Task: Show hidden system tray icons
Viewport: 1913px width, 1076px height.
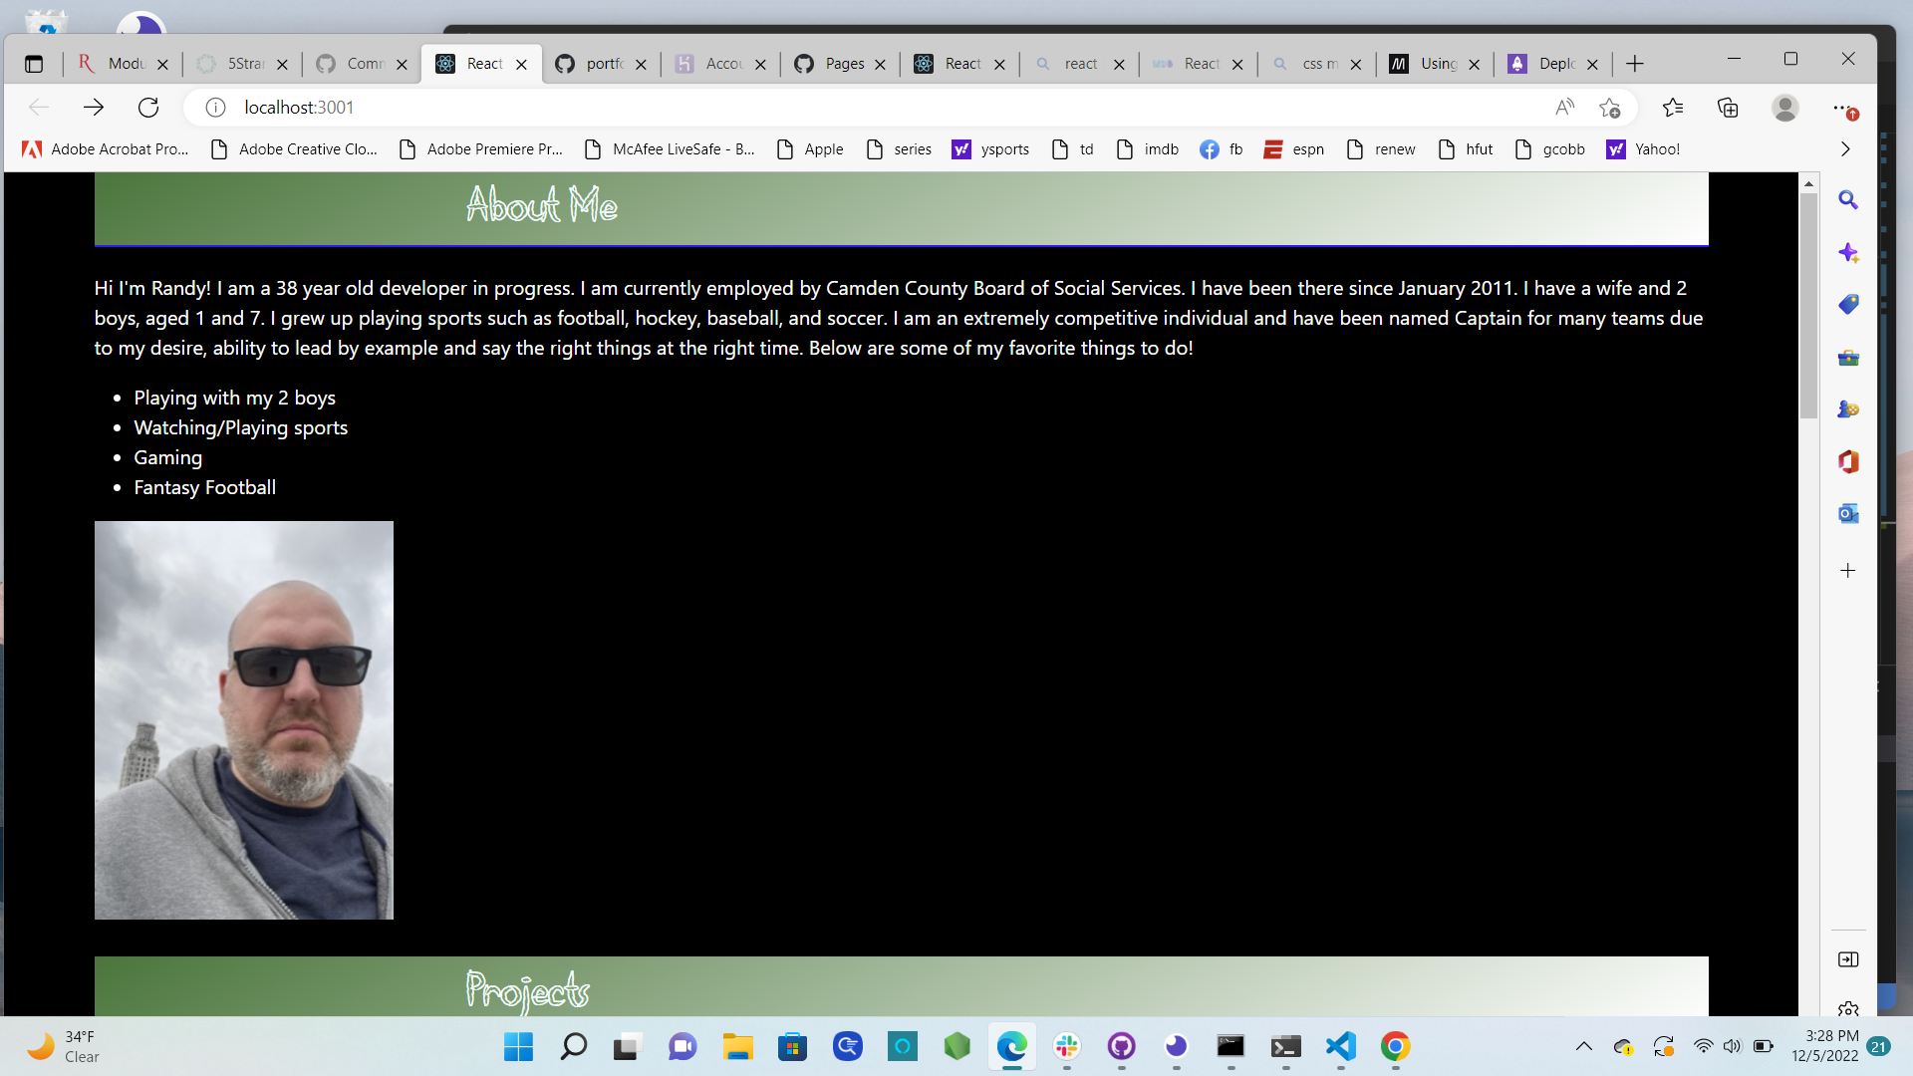Action: (1583, 1046)
